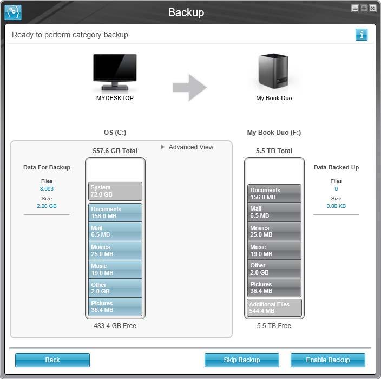This screenshot has width=381, height=379.
Task: Click the 5.5 TB Free label
Action: [x=274, y=326]
